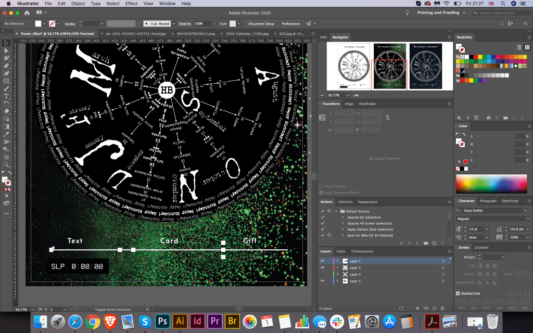Open the Coco Gothic font family dropdown
533x333 pixels.
pyautogui.click(x=525, y=210)
